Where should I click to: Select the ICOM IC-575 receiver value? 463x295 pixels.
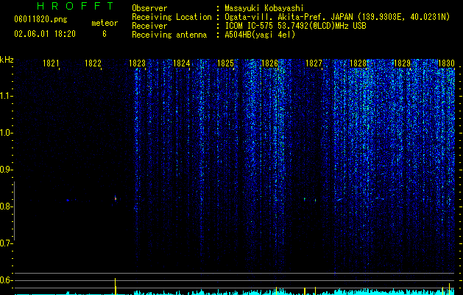click(x=295, y=26)
